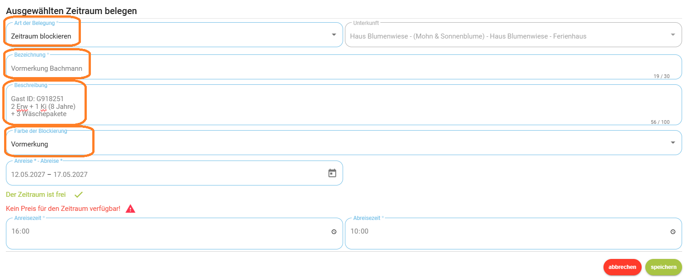Open the Unterkunft dropdown arrow
This screenshot has height=278, width=688.
pos(673,34)
